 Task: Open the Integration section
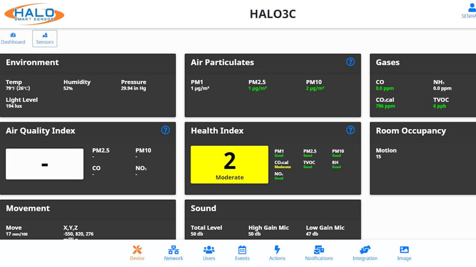coord(365,253)
